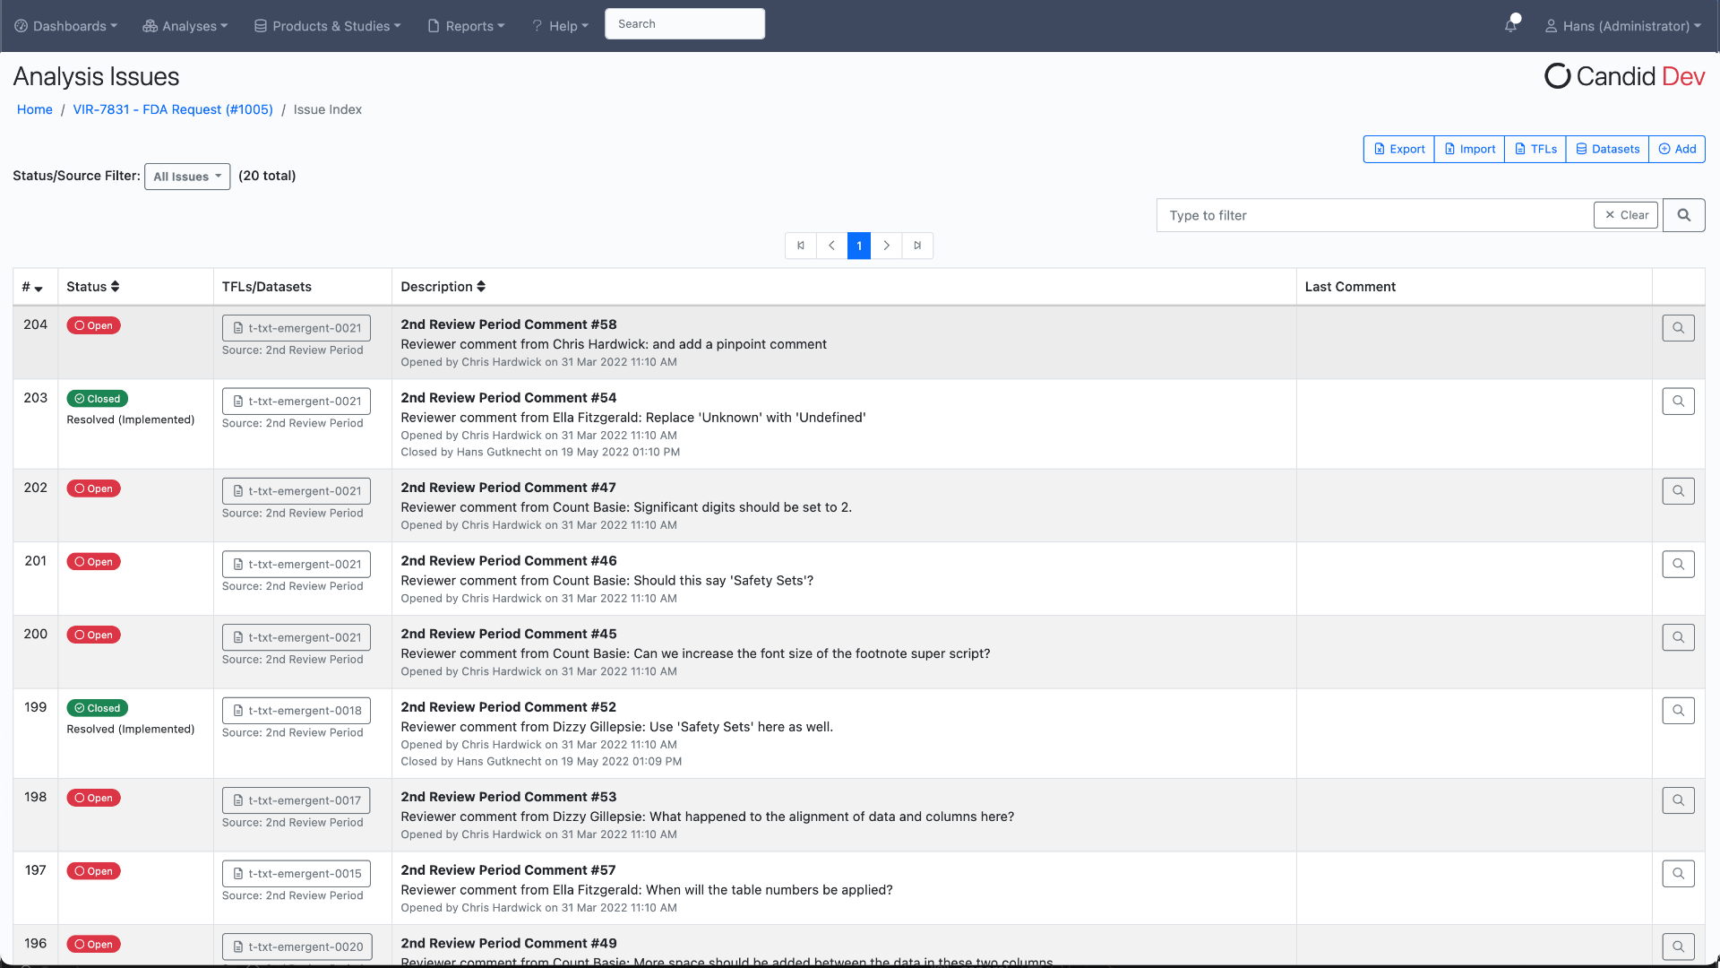View details of issue 196
The height and width of the screenshot is (968, 1720).
(x=1678, y=946)
